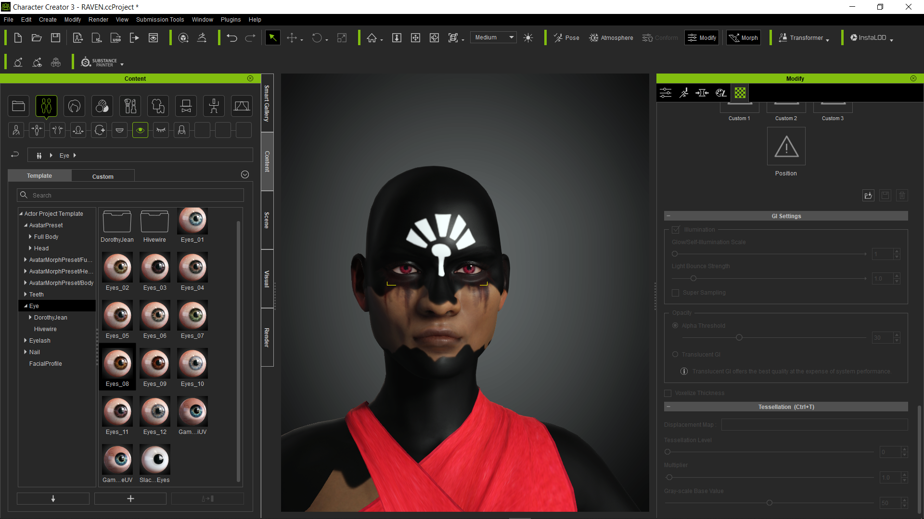Open project folder icon in toolbar
The height and width of the screenshot is (519, 924).
pyautogui.click(x=37, y=38)
